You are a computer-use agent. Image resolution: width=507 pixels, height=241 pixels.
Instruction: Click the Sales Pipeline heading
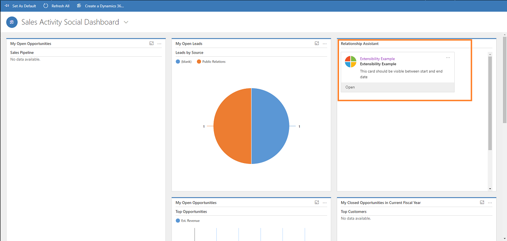tap(22, 53)
